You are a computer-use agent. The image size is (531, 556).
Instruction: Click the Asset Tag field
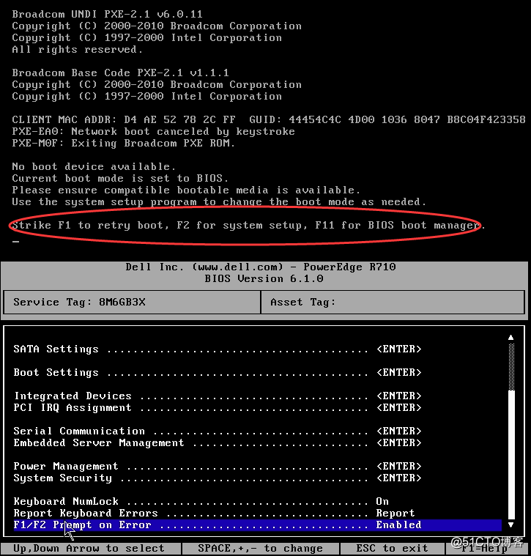click(x=393, y=302)
